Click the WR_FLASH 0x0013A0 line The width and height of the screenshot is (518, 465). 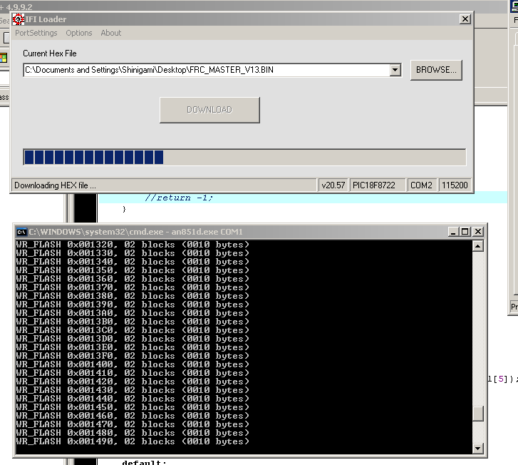[x=133, y=313]
